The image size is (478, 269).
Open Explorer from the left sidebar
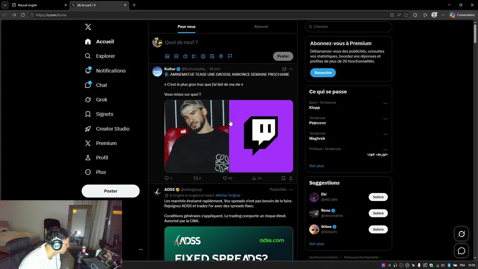pos(100,56)
